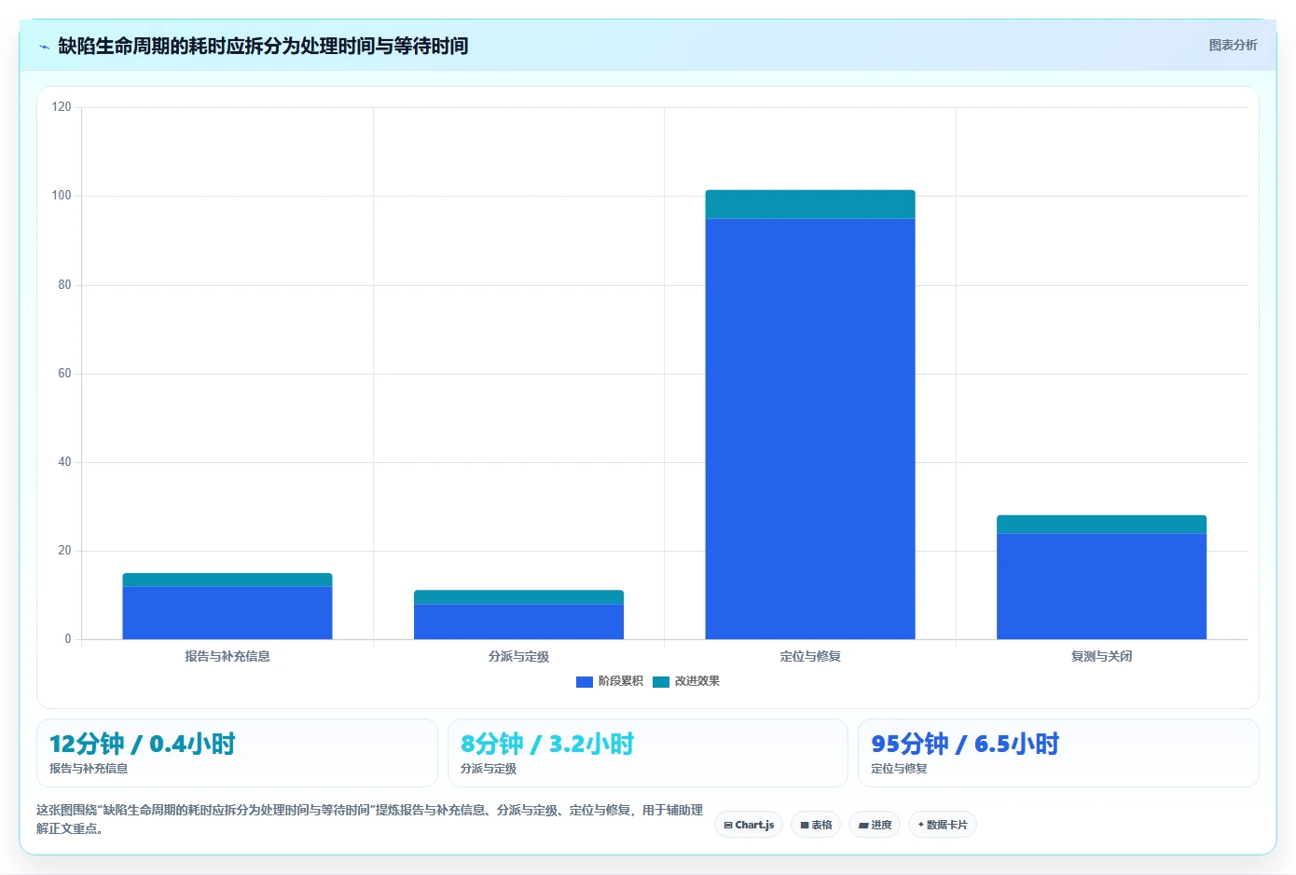The width and height of the screenshot is (1296, 875).
Task: Select the 95分钟 / 6.5小时 data card
Action: [1058, 753]
